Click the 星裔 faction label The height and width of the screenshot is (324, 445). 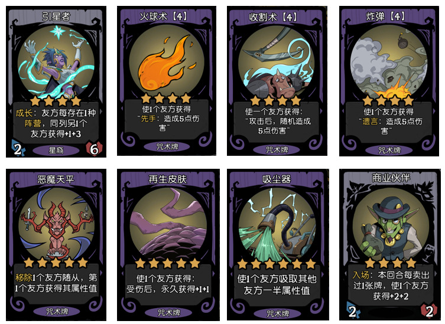click(56, 150)
